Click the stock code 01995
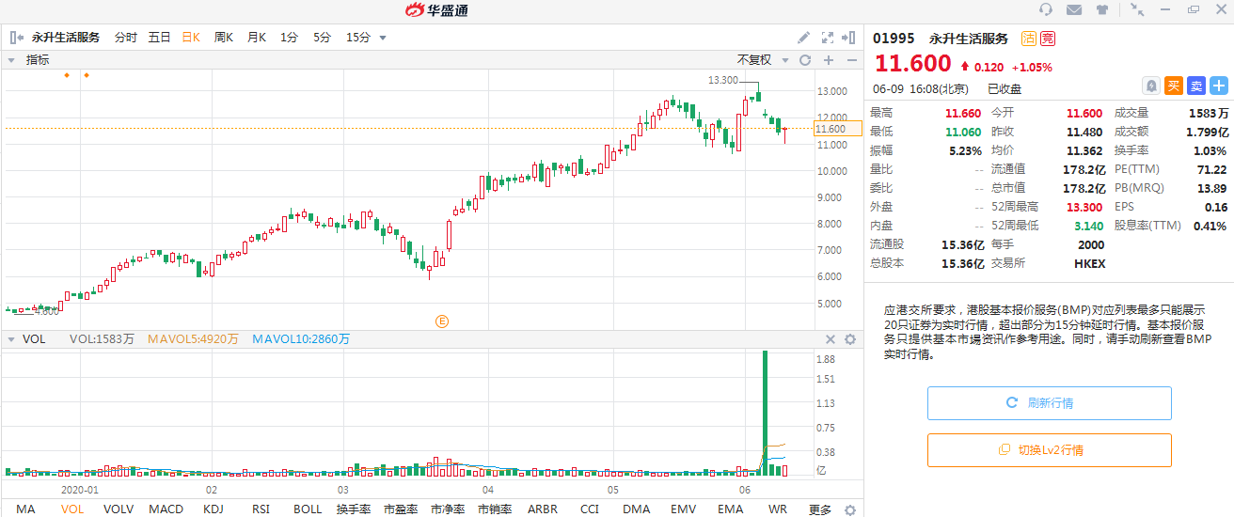The height and width of the screenshot is (517, 1234). (x=894, y=39)
